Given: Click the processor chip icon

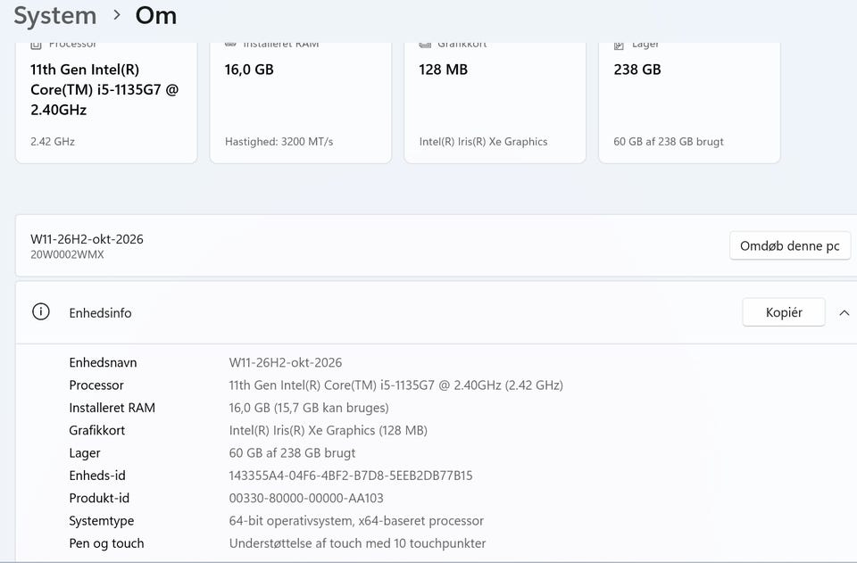Looking at the screenshot, I should (36, 45).
